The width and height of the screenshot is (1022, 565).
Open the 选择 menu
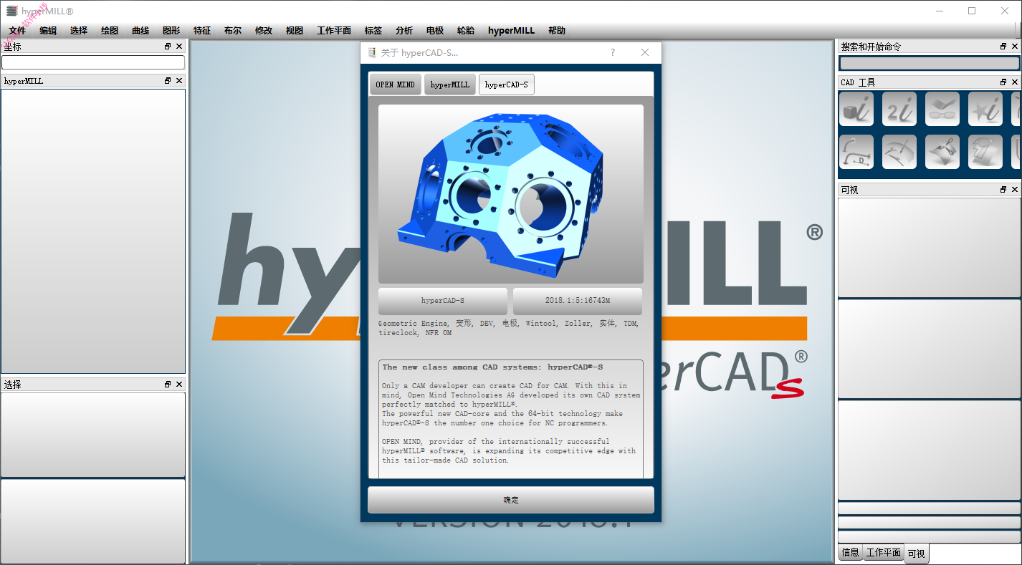pyautogui.click(x=79, y=31)
